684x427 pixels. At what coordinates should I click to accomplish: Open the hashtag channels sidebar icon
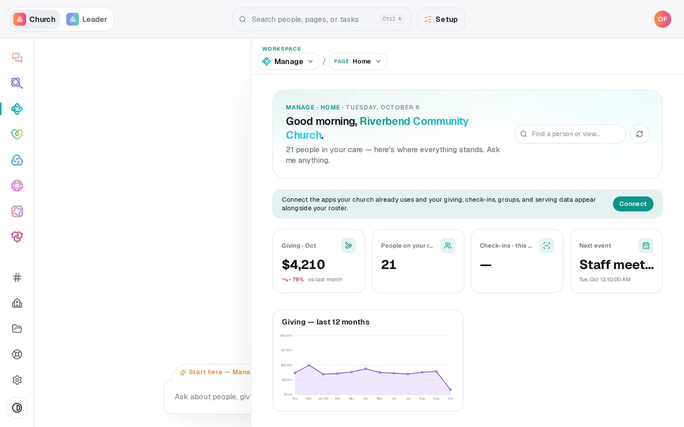click(17, 278)
